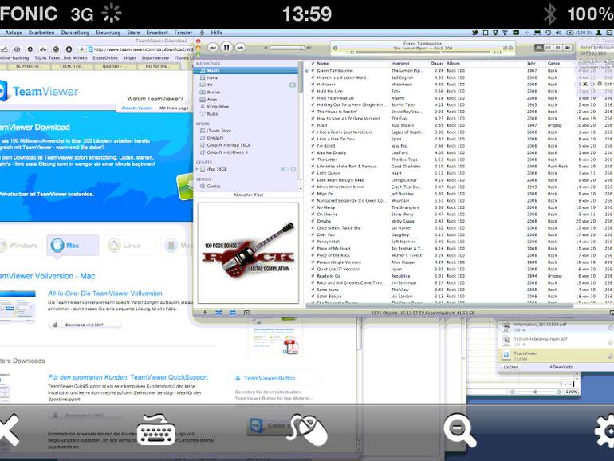The image size is (614, 461).
Task: Open the iTunes Store entry
Action: [246, 131]
